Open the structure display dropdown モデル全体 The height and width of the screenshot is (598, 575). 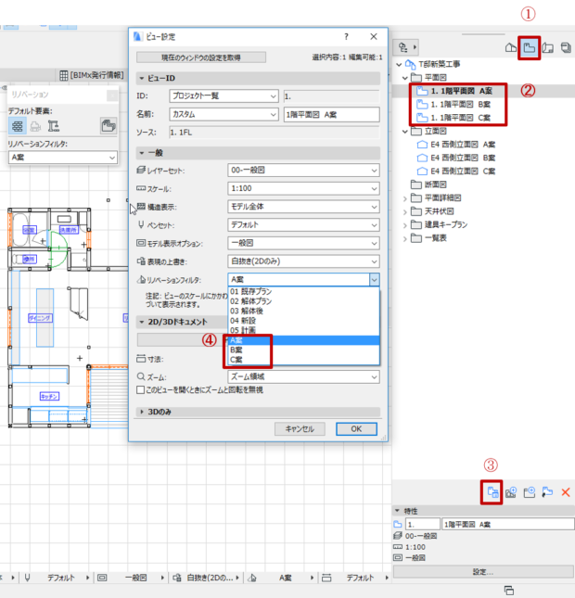[x=303, y=207]
